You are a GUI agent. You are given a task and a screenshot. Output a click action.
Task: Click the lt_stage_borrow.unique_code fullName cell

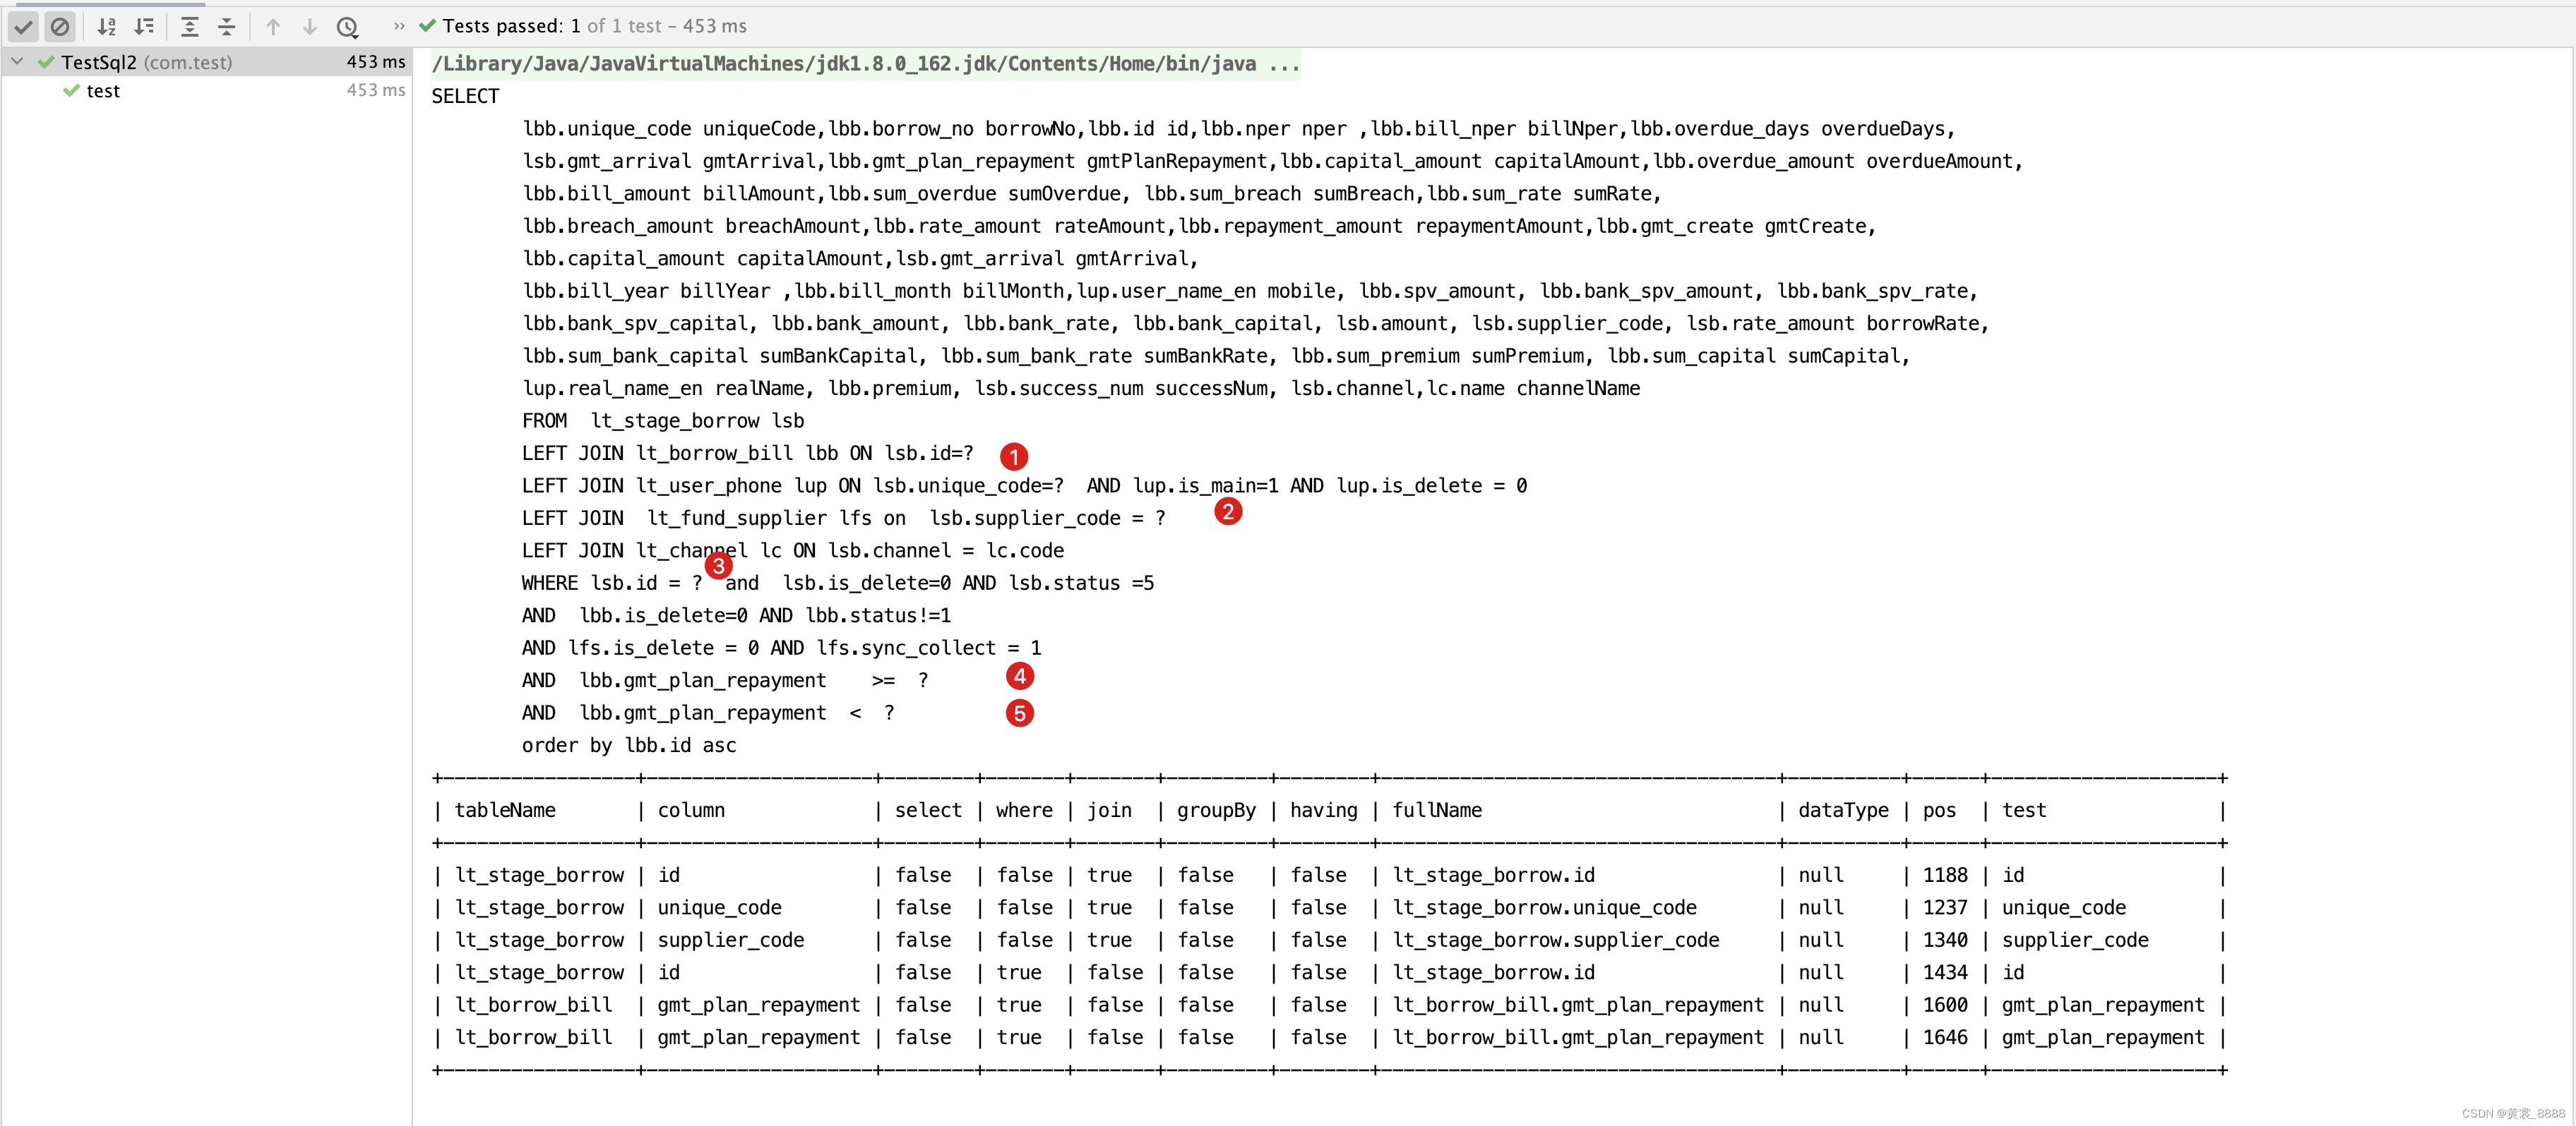(1544, 907)
